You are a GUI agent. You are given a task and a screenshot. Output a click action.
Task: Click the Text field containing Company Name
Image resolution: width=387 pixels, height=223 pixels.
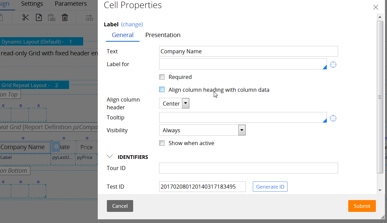(248, 51)
